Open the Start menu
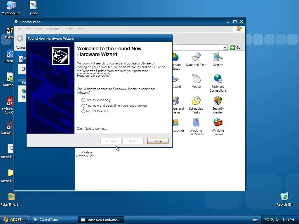Image resolution: width=299 pixels, height=224 pixels. pyautogui.click(x=14, y=220)
